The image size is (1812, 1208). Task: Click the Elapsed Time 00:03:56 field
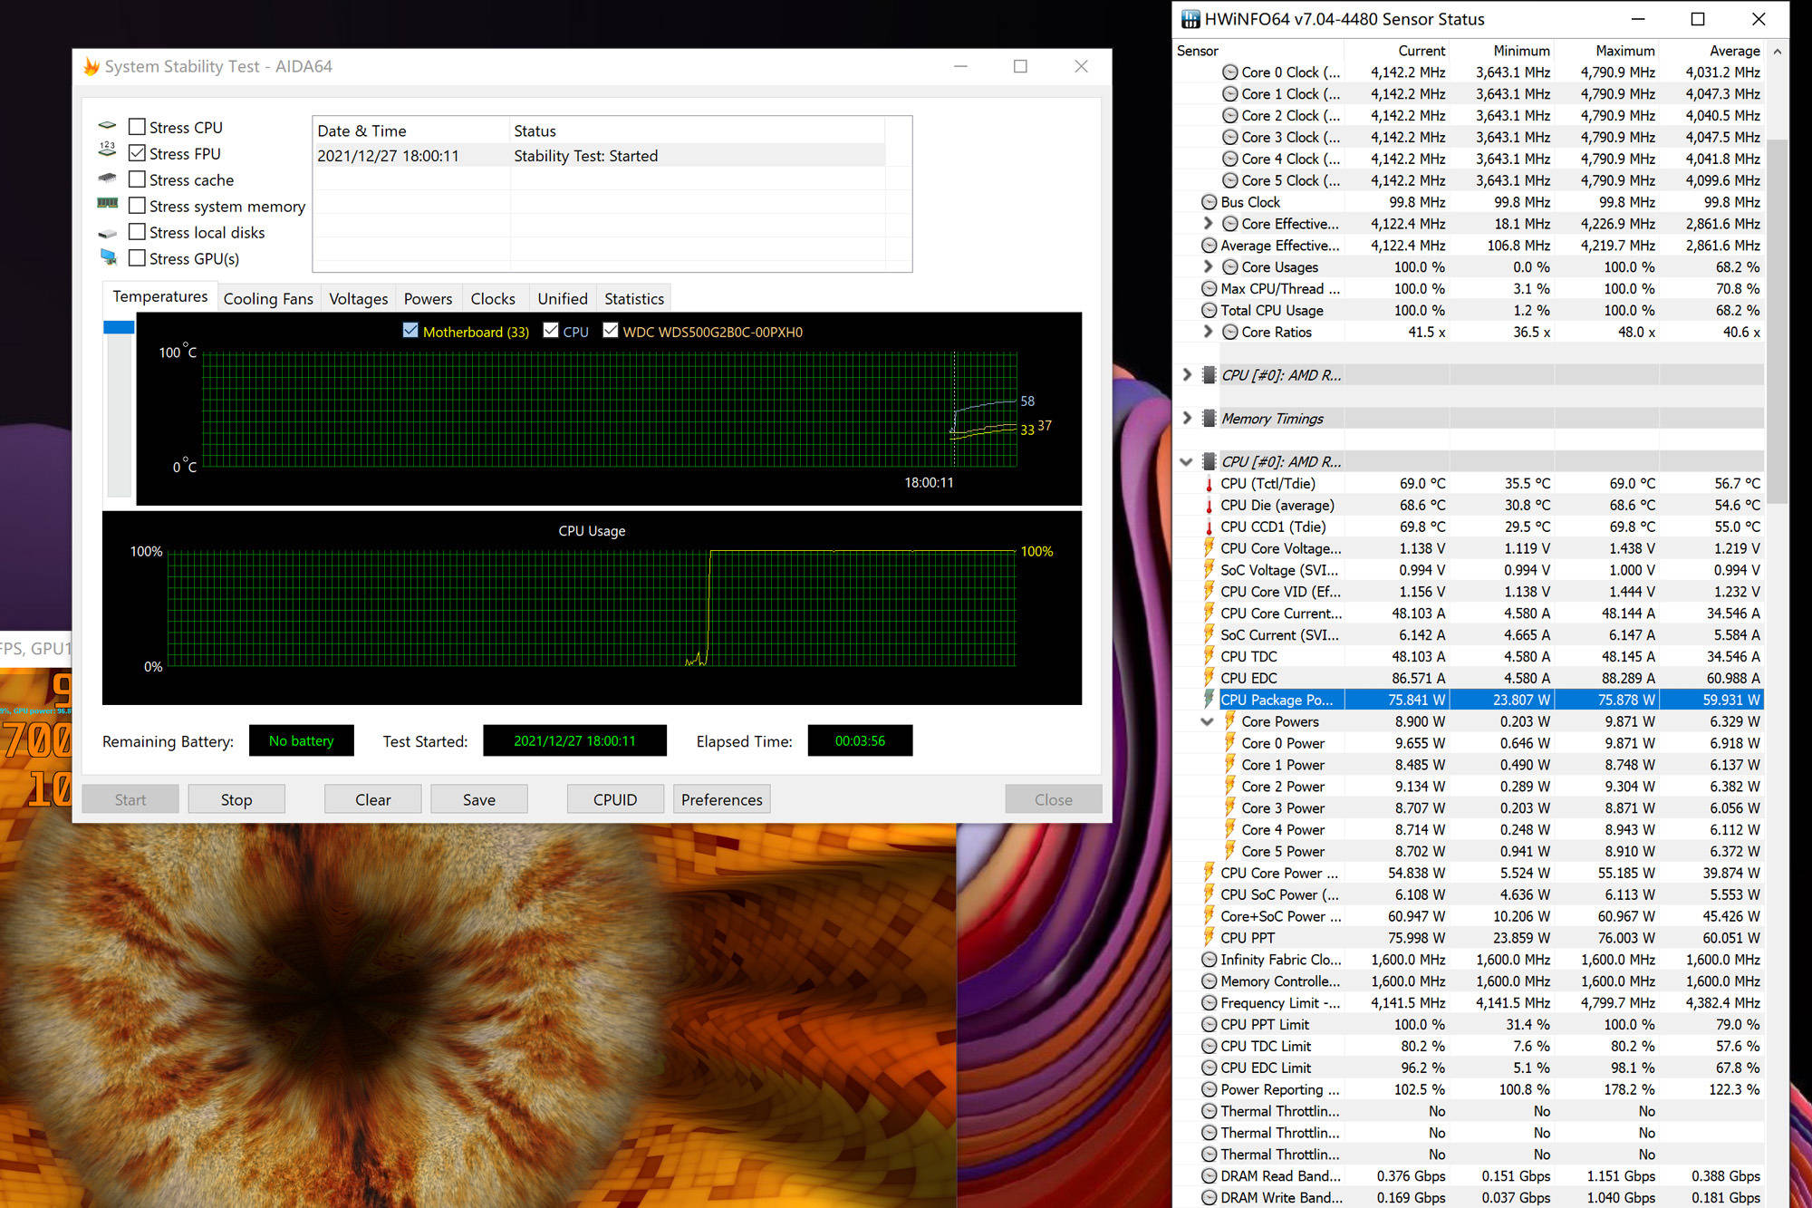click(x=861, y=741)
